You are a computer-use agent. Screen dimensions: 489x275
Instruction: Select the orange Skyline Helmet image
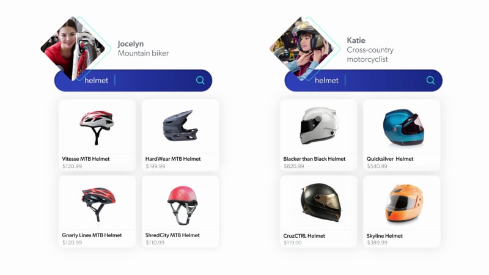(404, 204)
